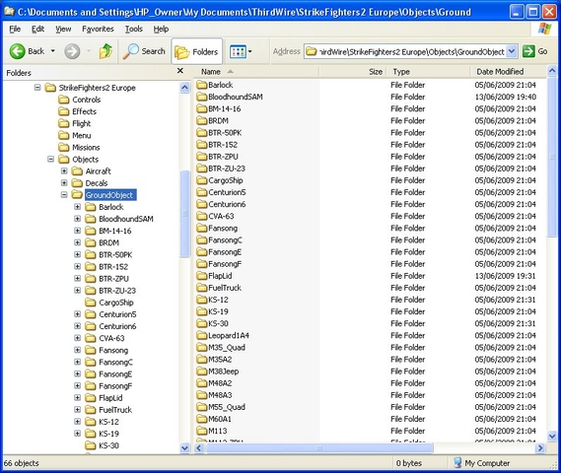Screen dimensions: 561x473
Task: Close the Folders pane with X
Action: pyautogui.click(x=180, y=71)
